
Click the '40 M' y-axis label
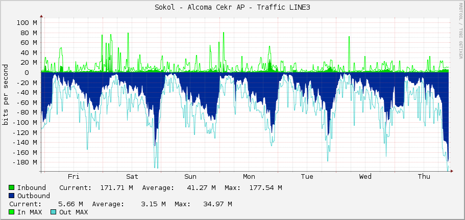coord(29,52)
